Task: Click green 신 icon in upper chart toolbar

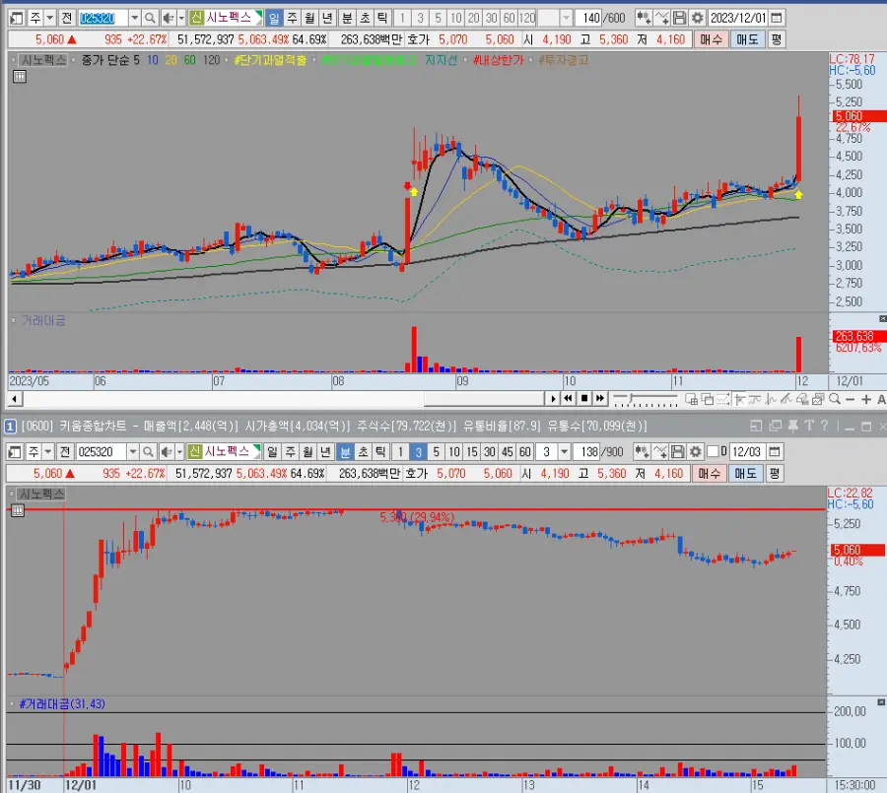Action: [x=196, y=18]
